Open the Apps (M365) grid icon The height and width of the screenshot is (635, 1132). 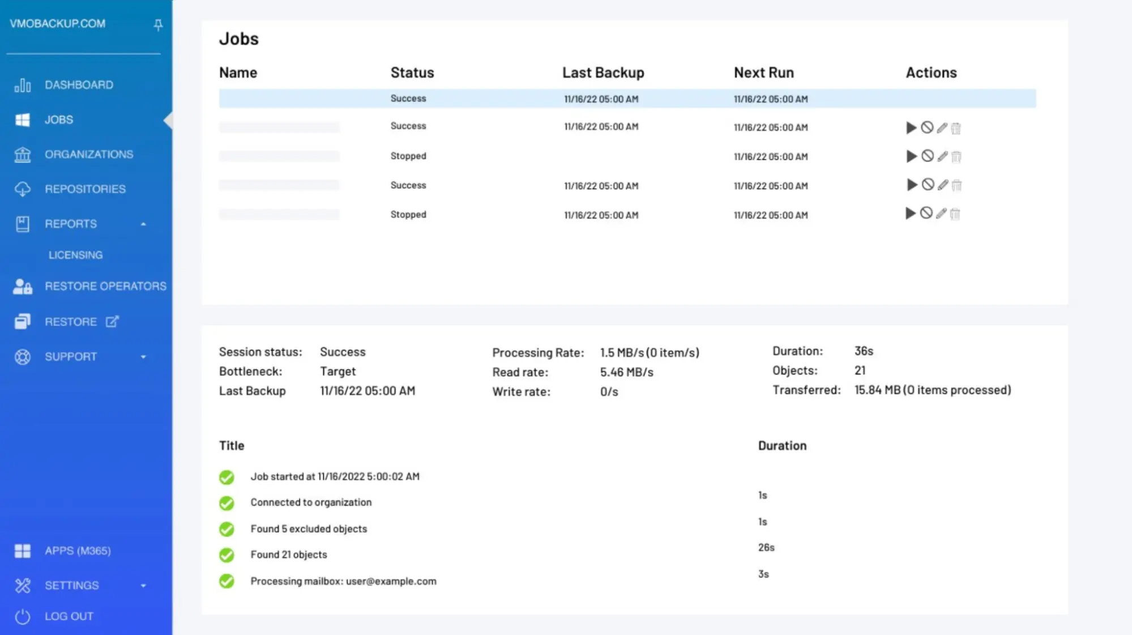pos(23,551)
